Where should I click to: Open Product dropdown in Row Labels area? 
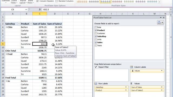click(x=126, y=90)
